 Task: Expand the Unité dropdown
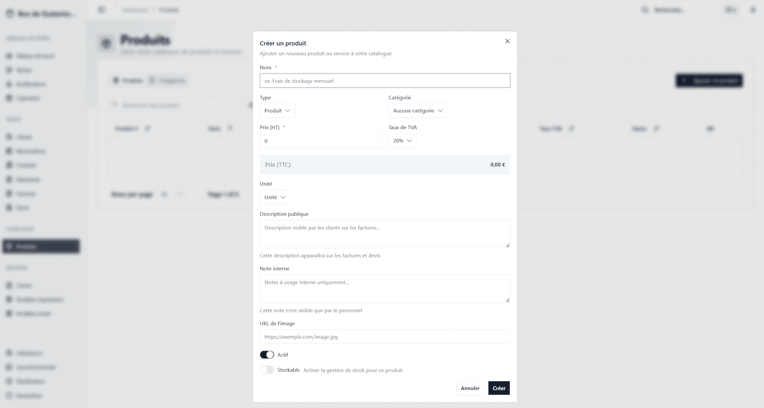[x=275, y=197]
